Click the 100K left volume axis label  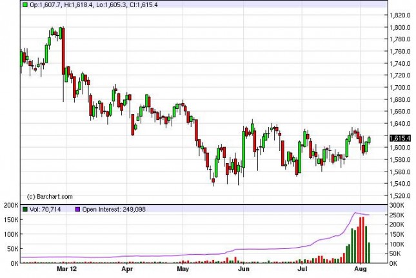point(10,235)
